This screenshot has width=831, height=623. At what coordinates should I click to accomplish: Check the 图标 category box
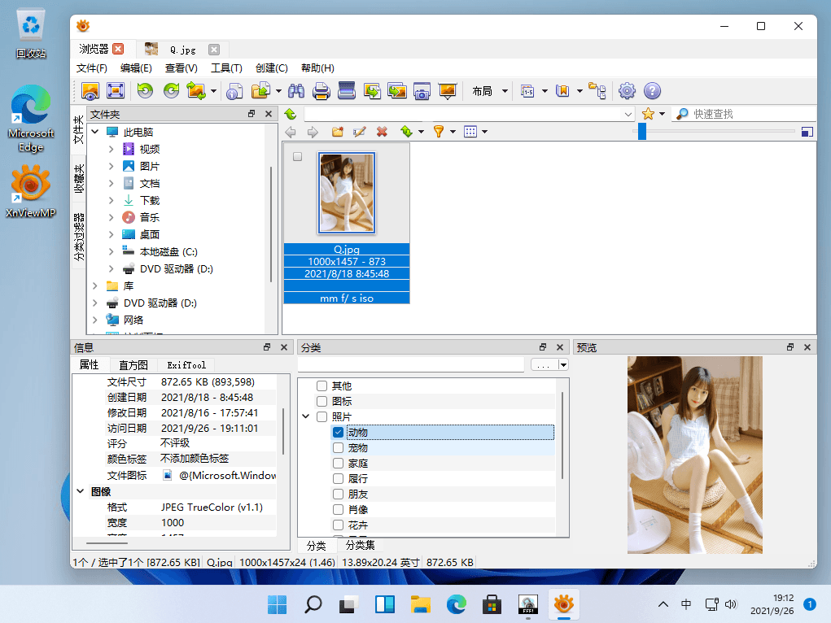(321, 401)
